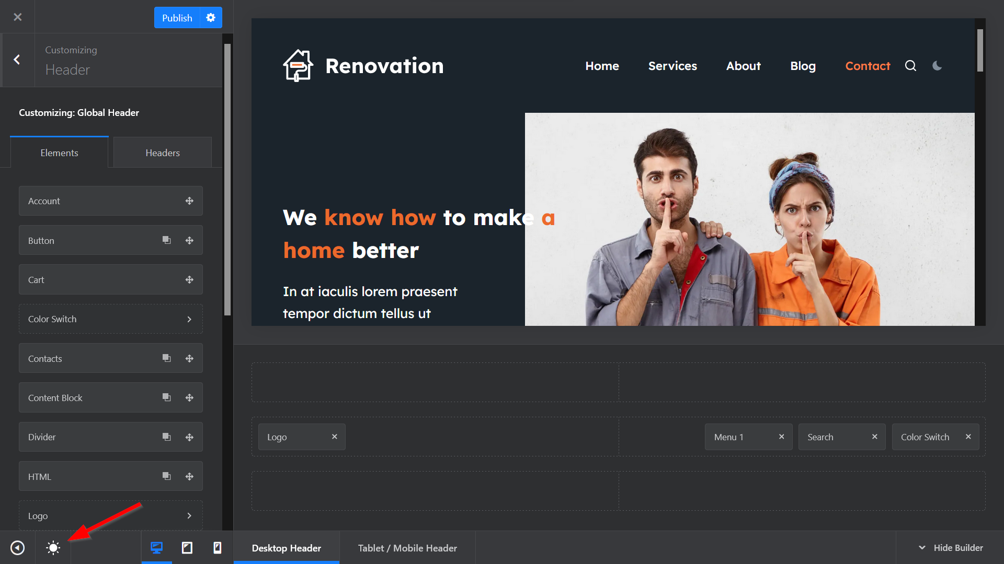The height and width of the screenshot is (564, 1004).
Task: Select the Account element
Action: pos(111,201)
